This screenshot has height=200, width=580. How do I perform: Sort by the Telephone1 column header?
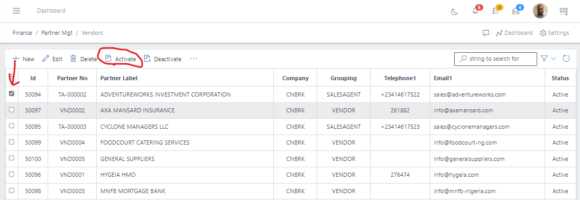click(400, 78)
